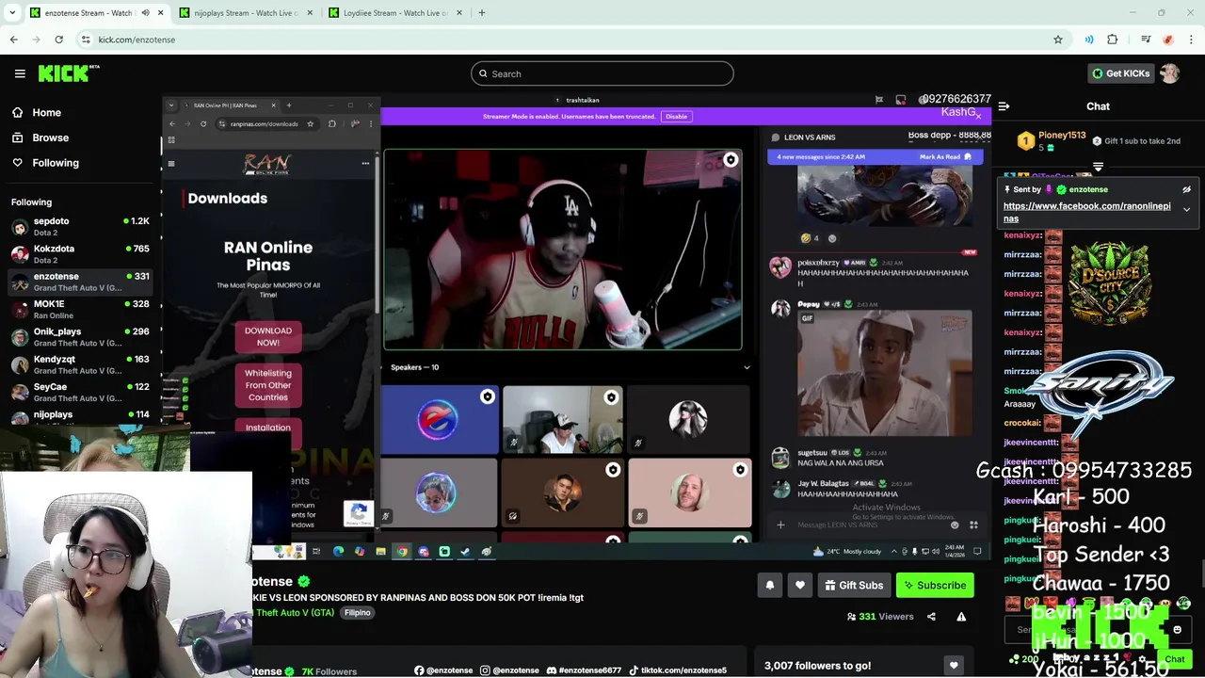The height and width of the screenshot is (678, 1205).
Task: Open media control icon in Chrome toolbar
Action: [1146, 40]
